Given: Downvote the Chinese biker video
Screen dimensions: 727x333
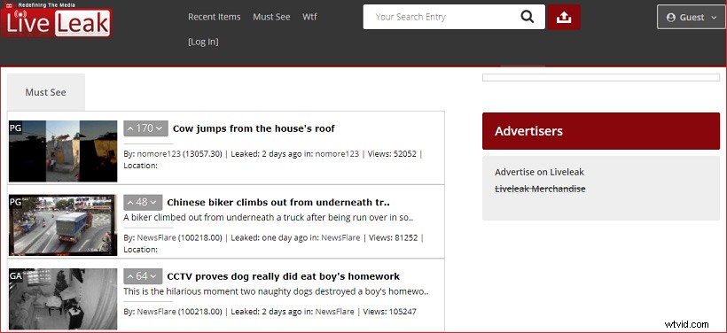Looking at the screenshot, I should point(154,203).
